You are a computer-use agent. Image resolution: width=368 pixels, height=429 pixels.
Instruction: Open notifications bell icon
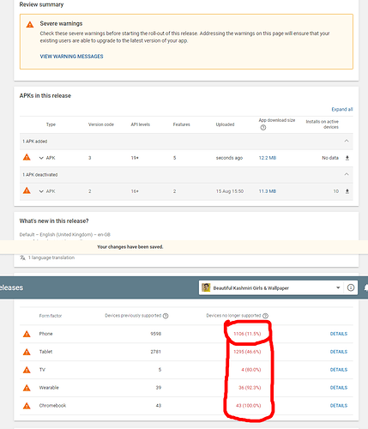tap(365, 287)
